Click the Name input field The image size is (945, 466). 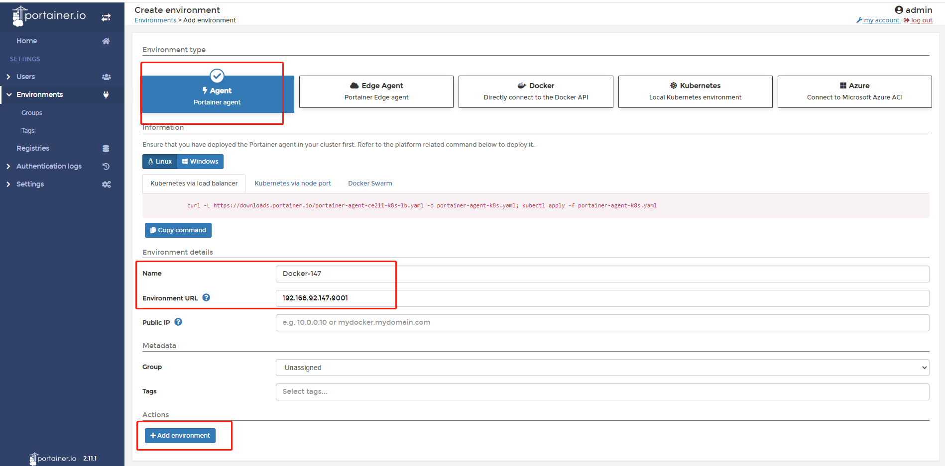point(602,274)
